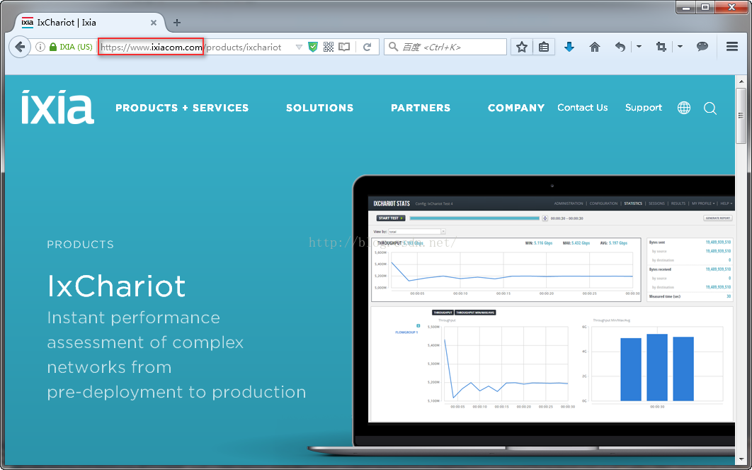Click the page scrollbar down arrow
The width and height of the screenshot is (752, 470).
[741, 459]
